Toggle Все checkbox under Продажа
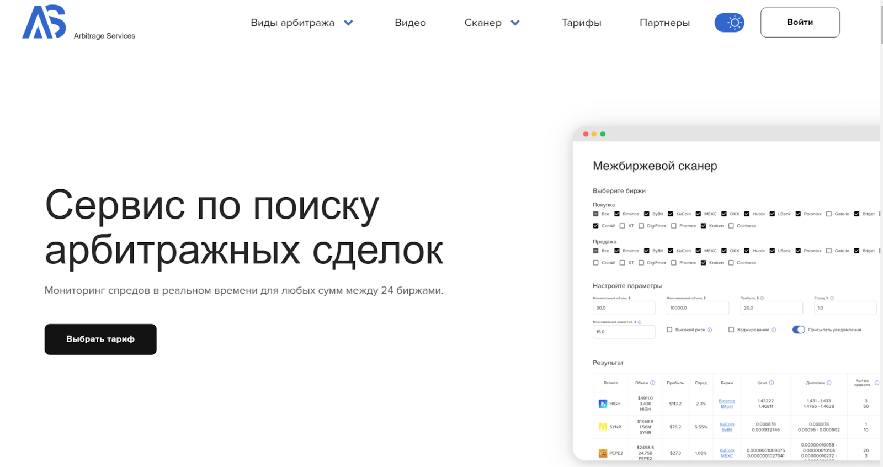This screenshot has width=883, height=467. pyautogui.click(x=595, y=251)
